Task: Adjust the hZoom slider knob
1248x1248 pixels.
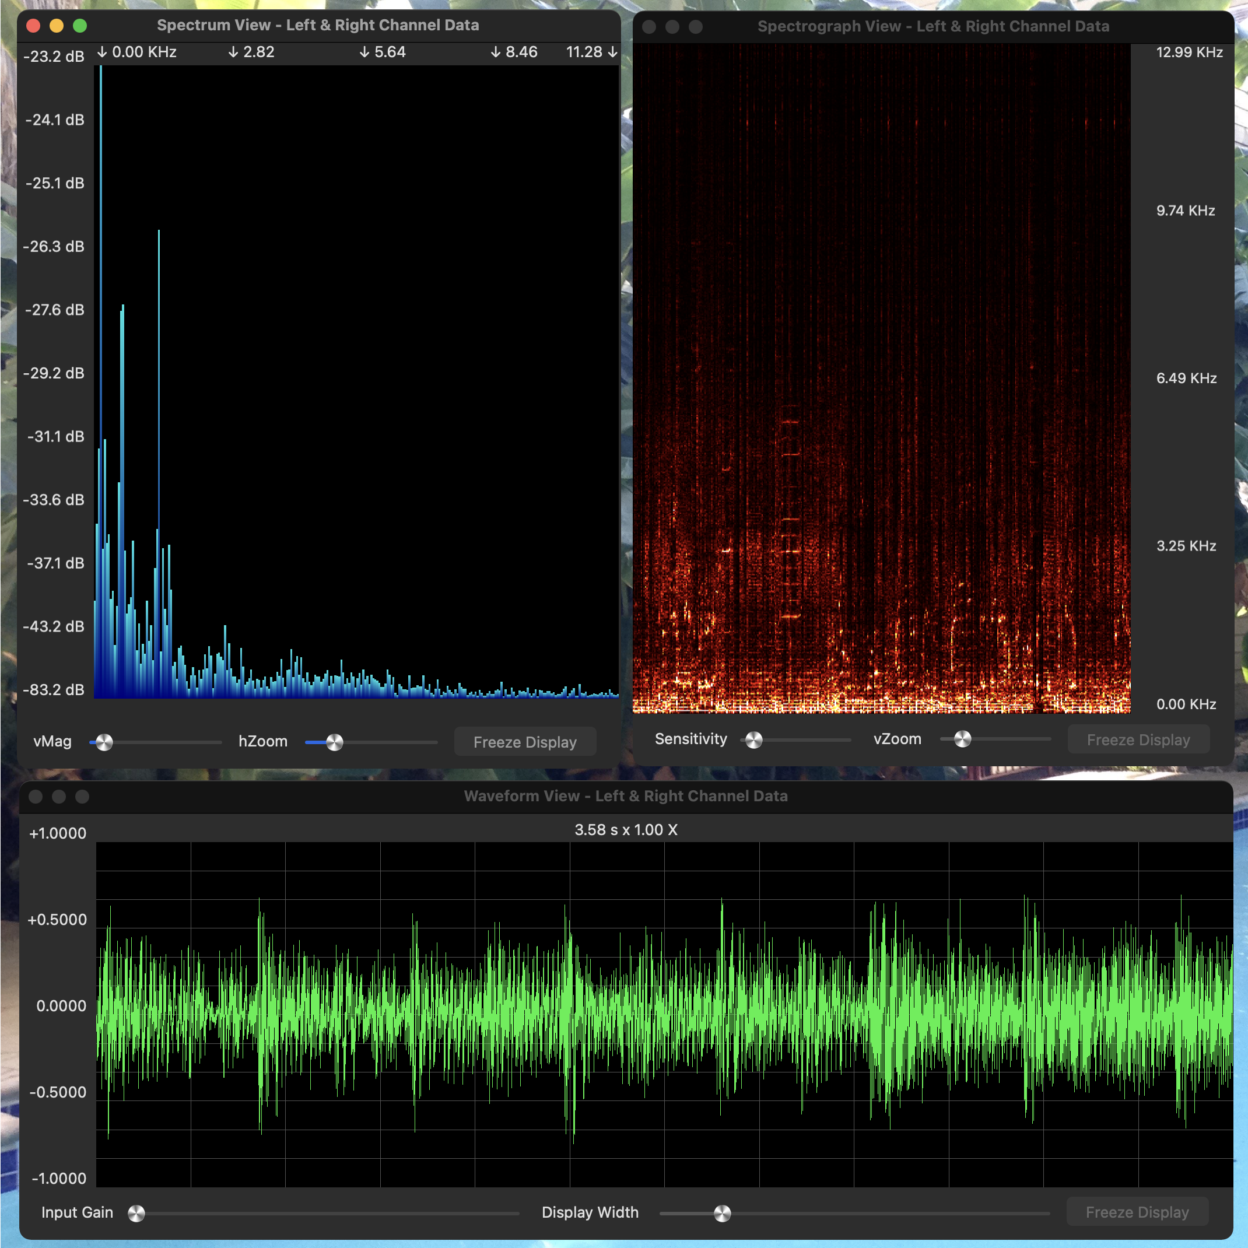Action: pyautogui.click(x=335, y=742)
